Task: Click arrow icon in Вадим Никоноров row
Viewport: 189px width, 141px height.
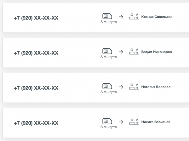Action: (x=121, y=52)
